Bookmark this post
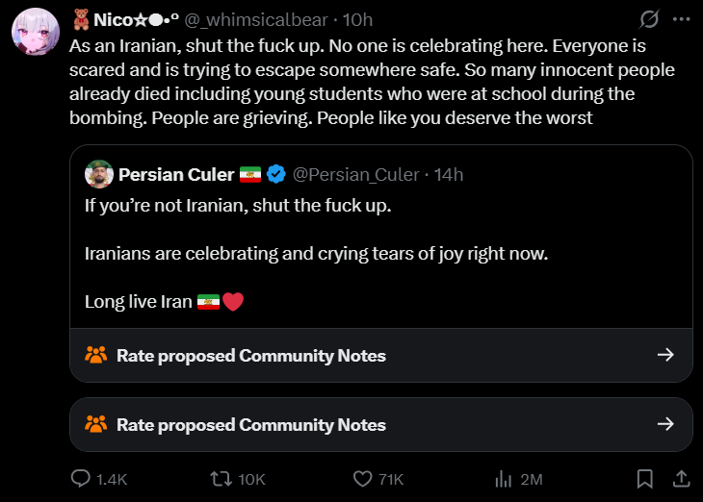Image resolution: width=703 pixels, height=502 pixels. point(645,478)
